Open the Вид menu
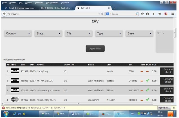The width and height of the screenshot is (179, 118). tap(21, 3)
